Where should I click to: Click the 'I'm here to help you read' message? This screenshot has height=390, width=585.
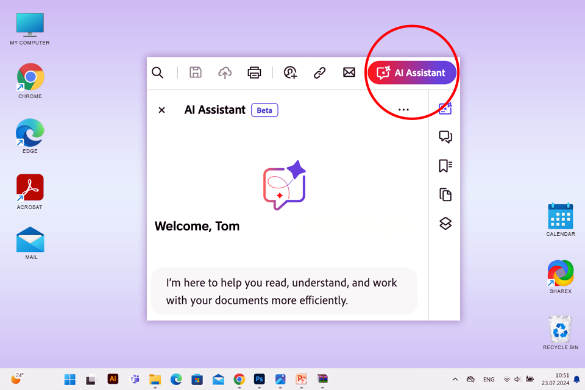click(x=284, y=291)
